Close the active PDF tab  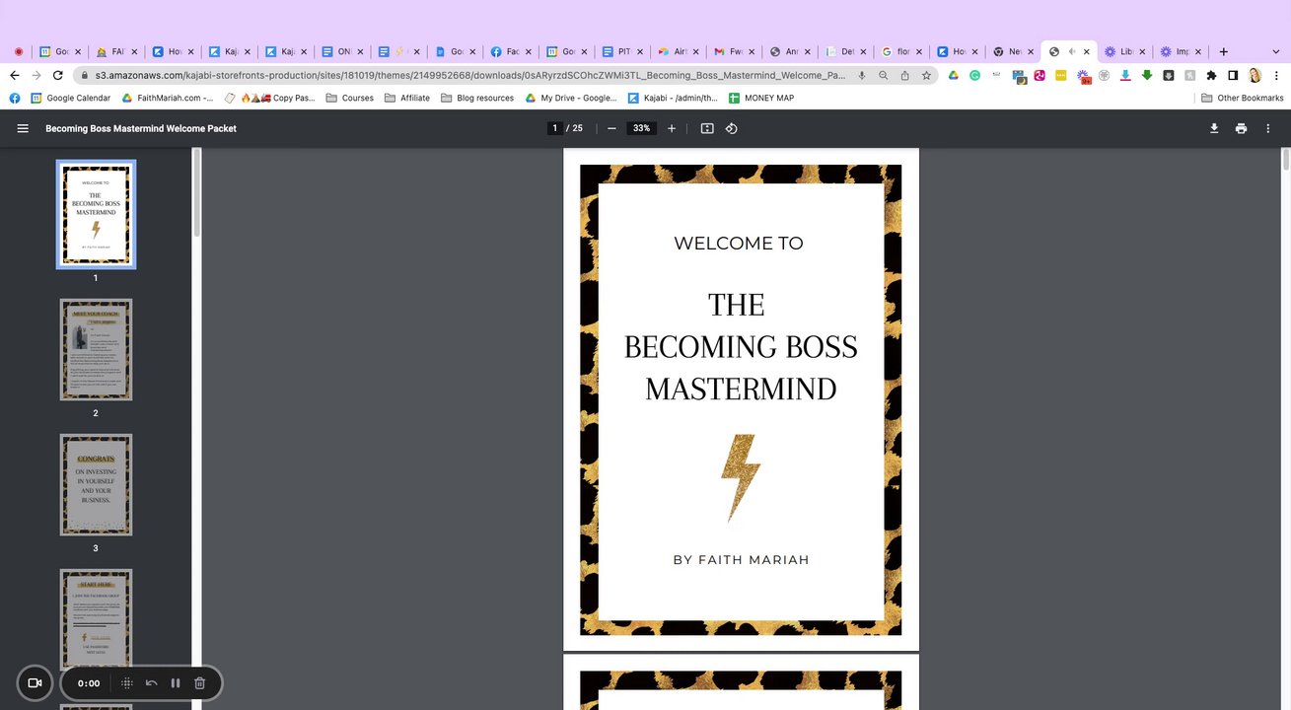pyautogui.click(x=1087, y=51)
